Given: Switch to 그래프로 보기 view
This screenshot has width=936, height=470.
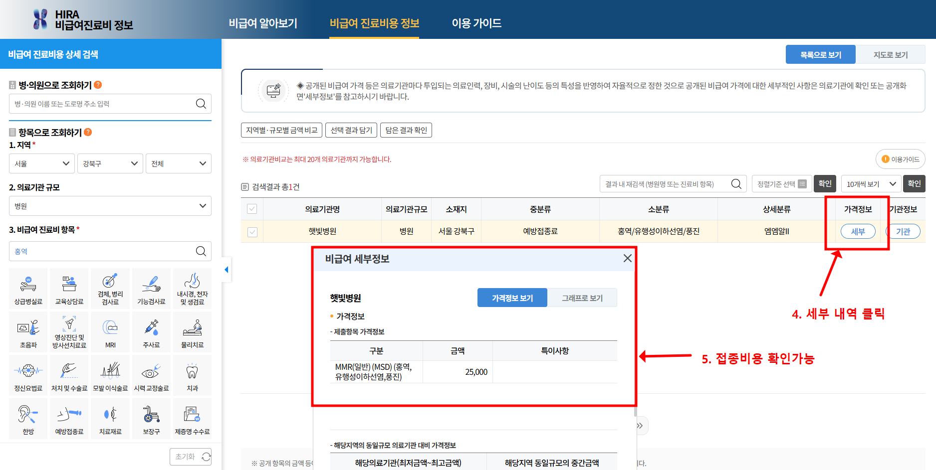Looking at the screenshot, I should (582, 298).
